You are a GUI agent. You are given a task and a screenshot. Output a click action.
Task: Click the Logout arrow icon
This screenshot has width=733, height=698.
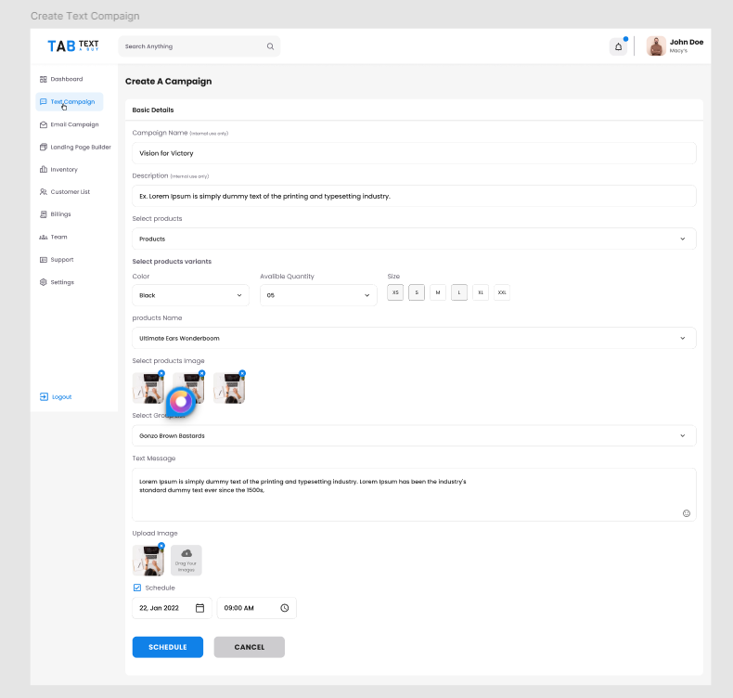[44, 397]
